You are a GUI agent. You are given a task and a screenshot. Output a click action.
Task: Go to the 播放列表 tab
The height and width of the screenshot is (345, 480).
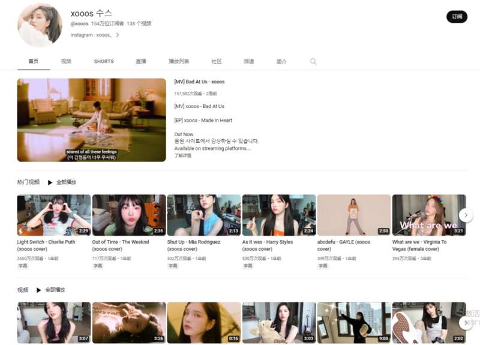[179, 62]
